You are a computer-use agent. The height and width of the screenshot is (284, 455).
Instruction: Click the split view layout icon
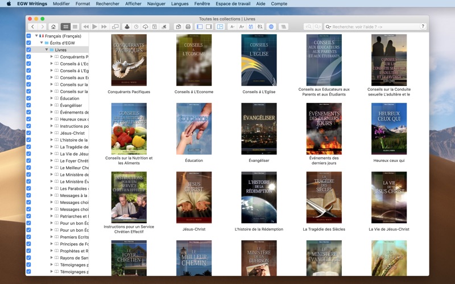click(220, 27)
